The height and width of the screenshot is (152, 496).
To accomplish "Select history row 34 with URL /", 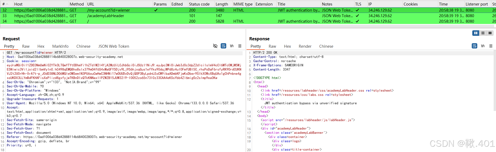I will (x=248, y=21).
